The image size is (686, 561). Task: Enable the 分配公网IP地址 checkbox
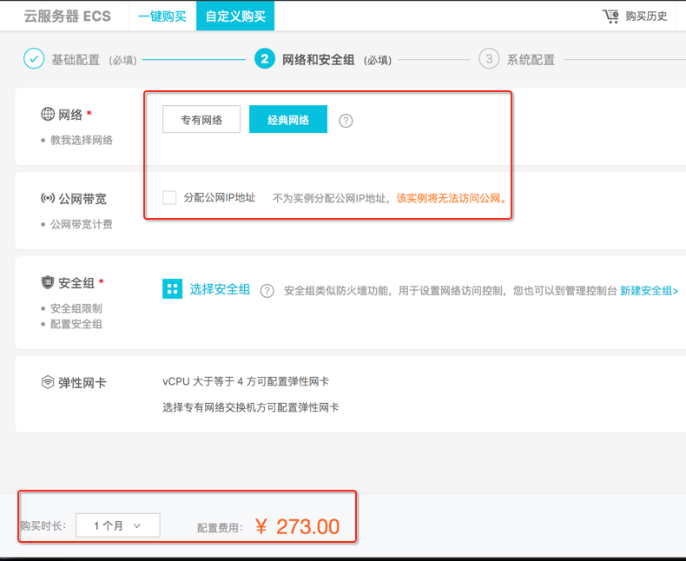(170, 198)
